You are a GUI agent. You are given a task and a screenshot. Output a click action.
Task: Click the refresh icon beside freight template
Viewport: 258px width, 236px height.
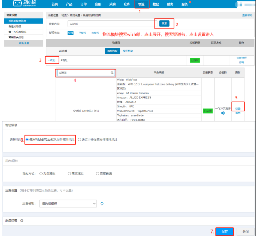[102, 204]
